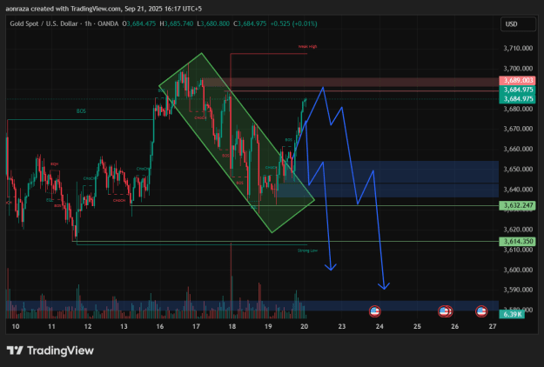Select the red supply zone rectangle
Screen dimensions: 544x367
(x=351, y=82)
